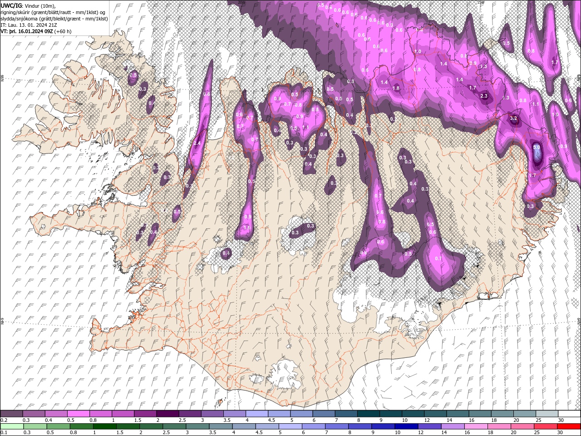The width and height of the screenshot is (581, 436).
Task: Click the upper legend swatch starting at 0.2
Action: click(x=11, y=414)
